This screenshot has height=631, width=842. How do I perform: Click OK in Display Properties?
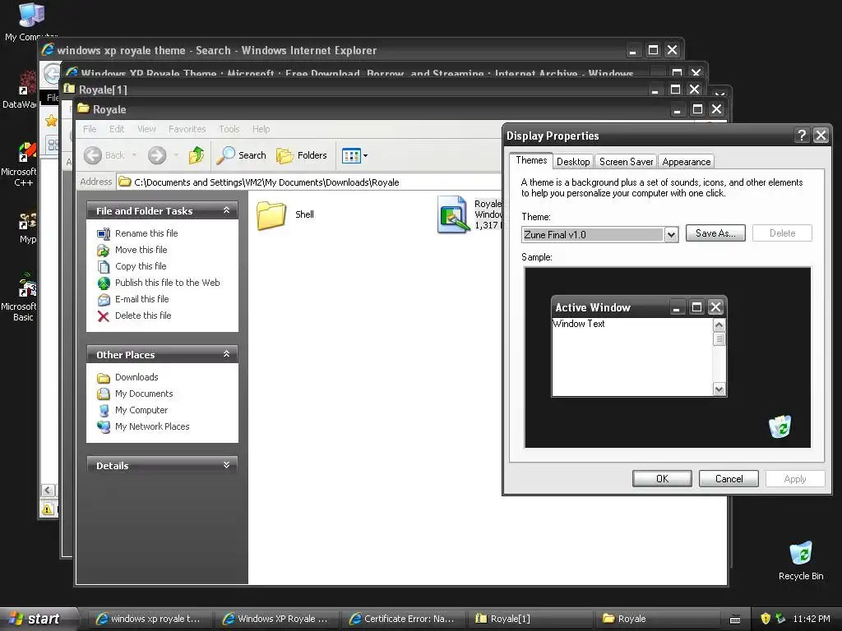tap(662, 479)
